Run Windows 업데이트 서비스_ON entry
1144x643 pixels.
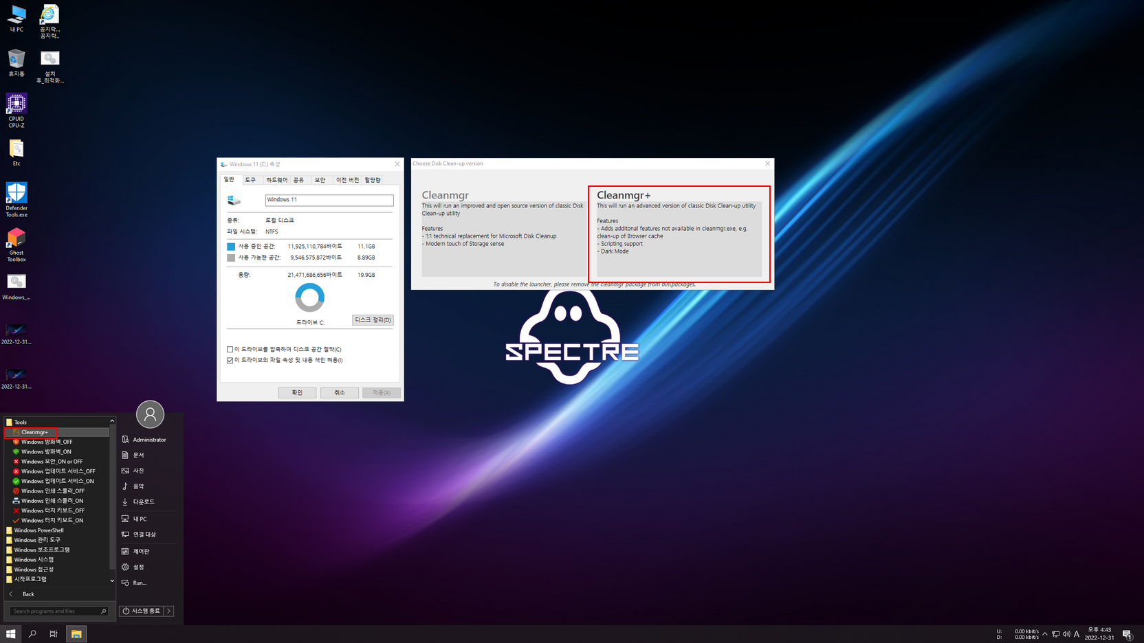tap(57, 482)
